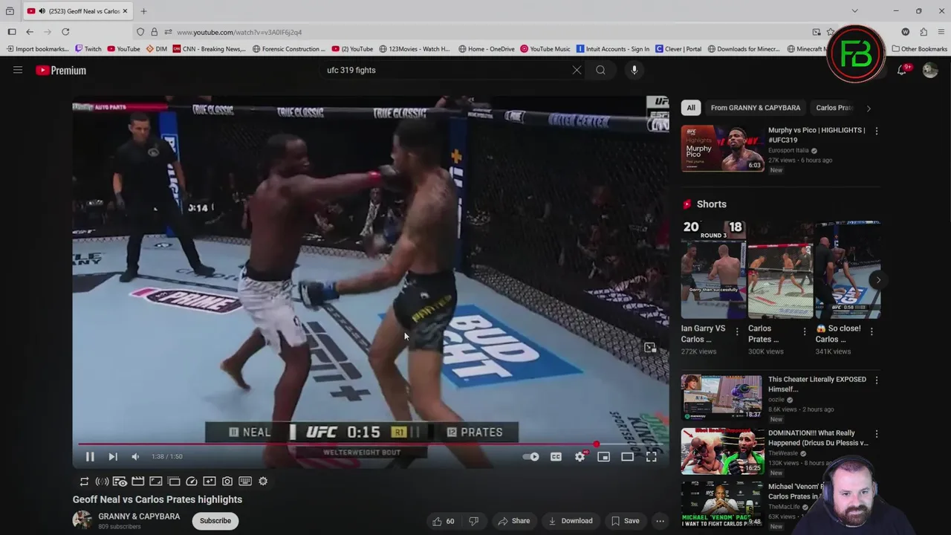Toggle the browser sidebar button
This screenshot has width=951, height=535.
click(12, 32)
